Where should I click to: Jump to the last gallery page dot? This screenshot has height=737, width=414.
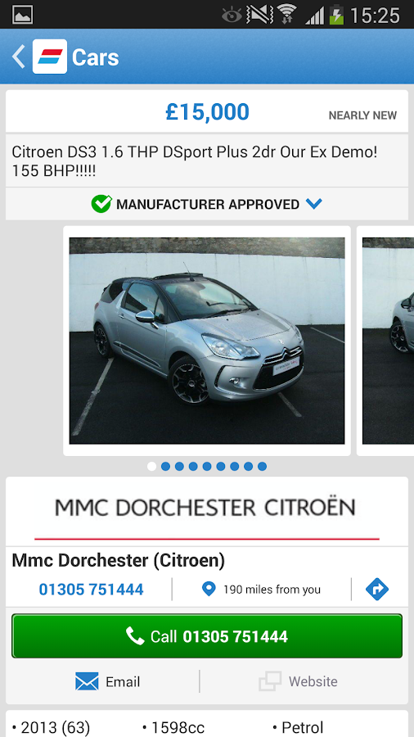tap(263, 466)
